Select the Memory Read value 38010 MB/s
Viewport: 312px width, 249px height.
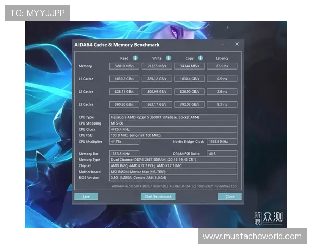(x=124, y=66)
